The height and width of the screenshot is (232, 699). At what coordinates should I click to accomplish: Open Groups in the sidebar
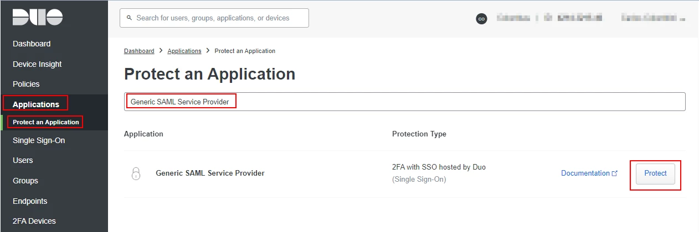point(25,181)
